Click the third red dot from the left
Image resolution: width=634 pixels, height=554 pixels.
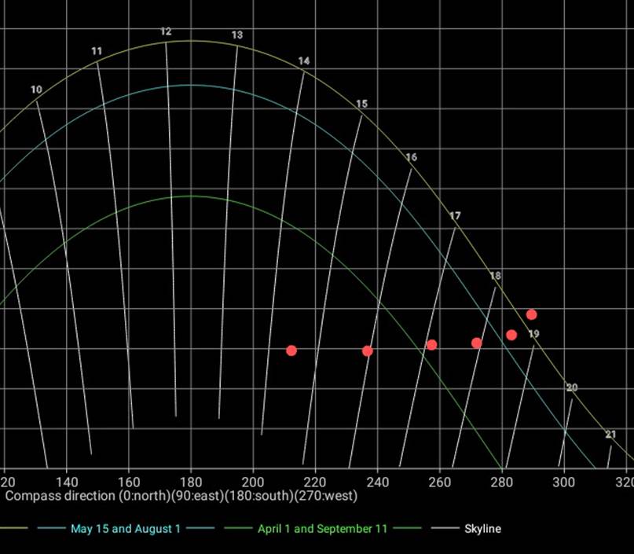point(431,345)
